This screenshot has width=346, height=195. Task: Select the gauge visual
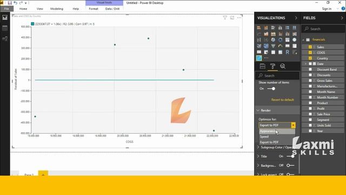pos(280,46)
